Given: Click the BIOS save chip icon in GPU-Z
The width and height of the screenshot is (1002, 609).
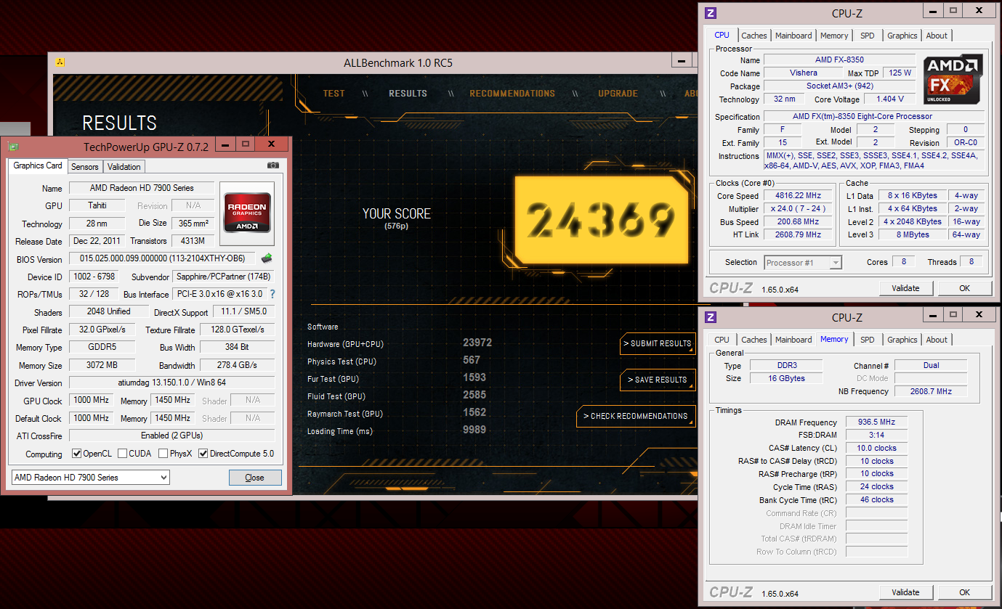Looking at the screenshot, I should click(x=267, y=258).
